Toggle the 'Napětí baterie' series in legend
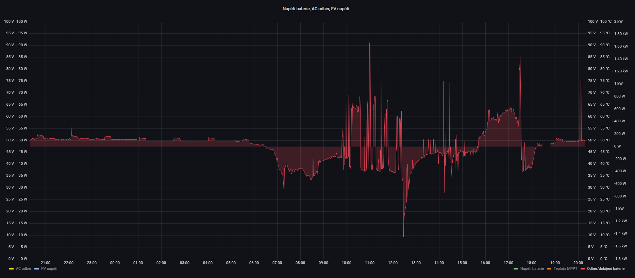 coord(532,268)
